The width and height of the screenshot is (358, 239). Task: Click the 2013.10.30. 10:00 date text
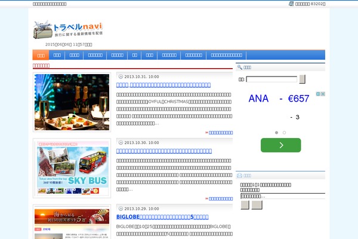click(x=141, y=142)
